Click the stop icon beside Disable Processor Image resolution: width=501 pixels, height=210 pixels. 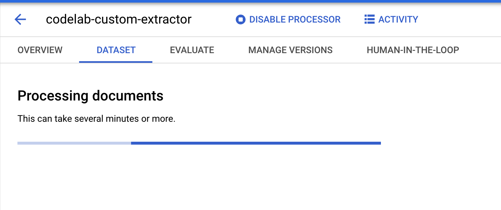point(240,19)
